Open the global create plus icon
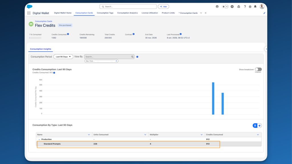This screenshot has height=164, width=292. click(232, 7)
